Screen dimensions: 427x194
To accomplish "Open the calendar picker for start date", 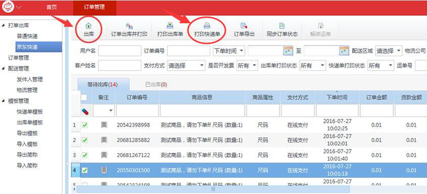I will pyautogui.click(x=288, y=51).
